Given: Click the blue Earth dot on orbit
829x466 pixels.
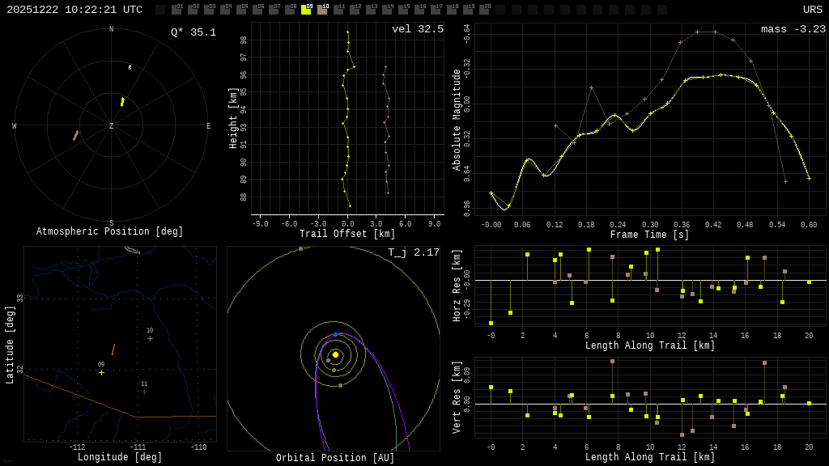Looking at the screenshot, I should click(x=336, y=334).
